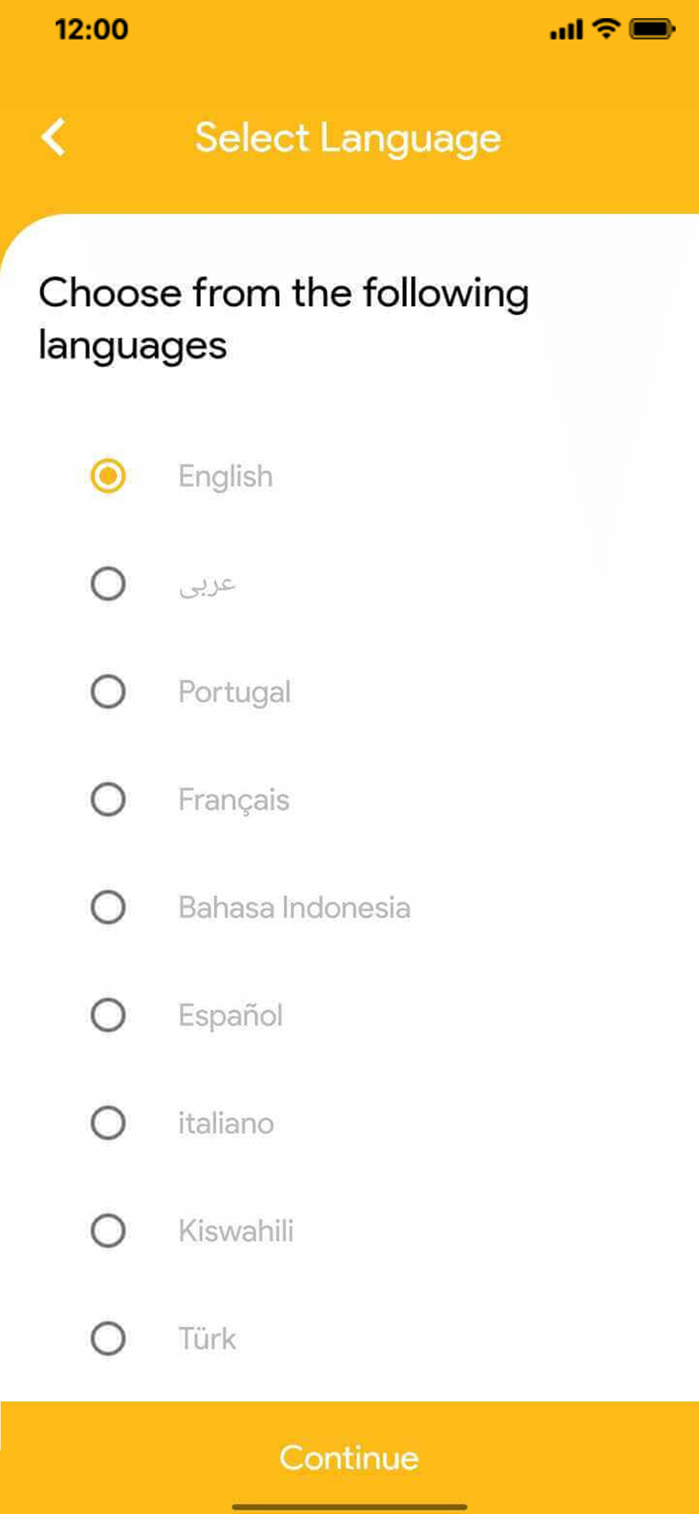Select Bahasa Indonesia
699x1514 pixels.
(108, 908)
